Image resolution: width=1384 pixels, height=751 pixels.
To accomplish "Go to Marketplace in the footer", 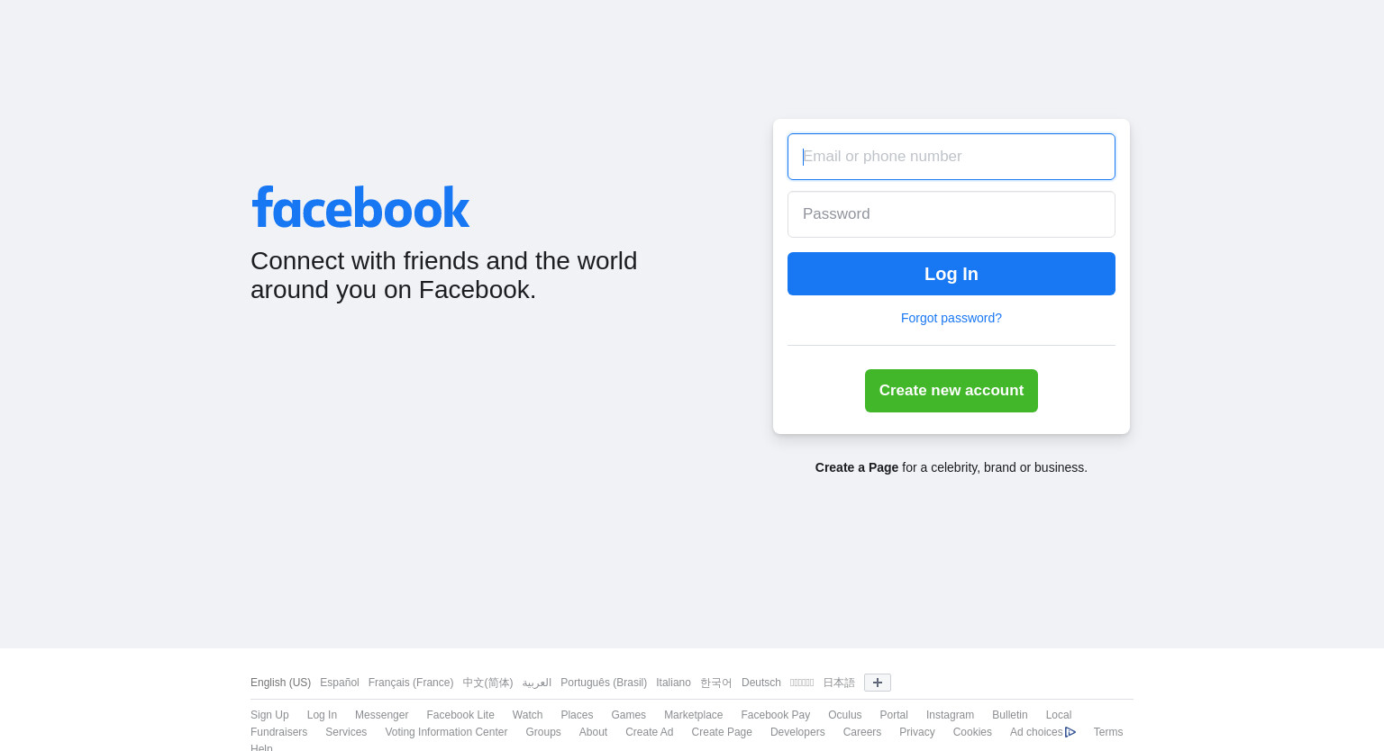I will point(694,715).
